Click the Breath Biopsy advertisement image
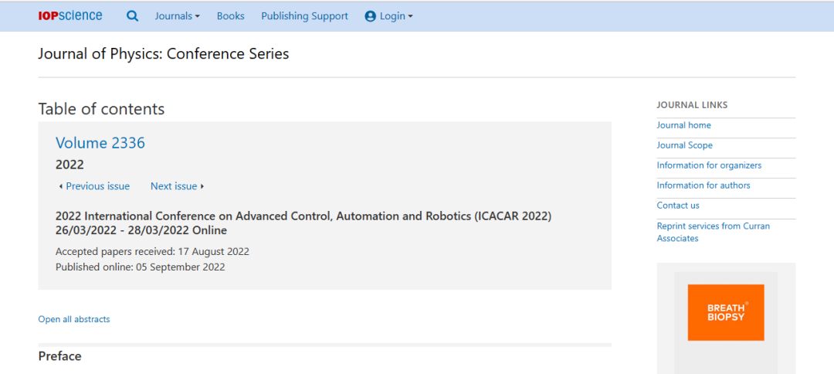Viewport: 834px width, 374px height. coord(725,312)
